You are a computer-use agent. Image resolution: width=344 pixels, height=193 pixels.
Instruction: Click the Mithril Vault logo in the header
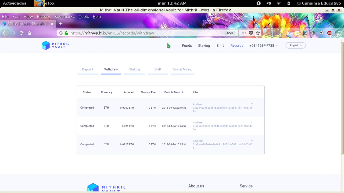[55, 45]
